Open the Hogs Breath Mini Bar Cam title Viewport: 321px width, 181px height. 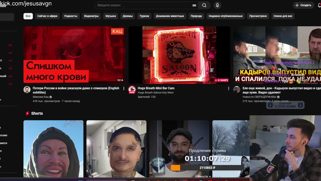coord(156,88)
